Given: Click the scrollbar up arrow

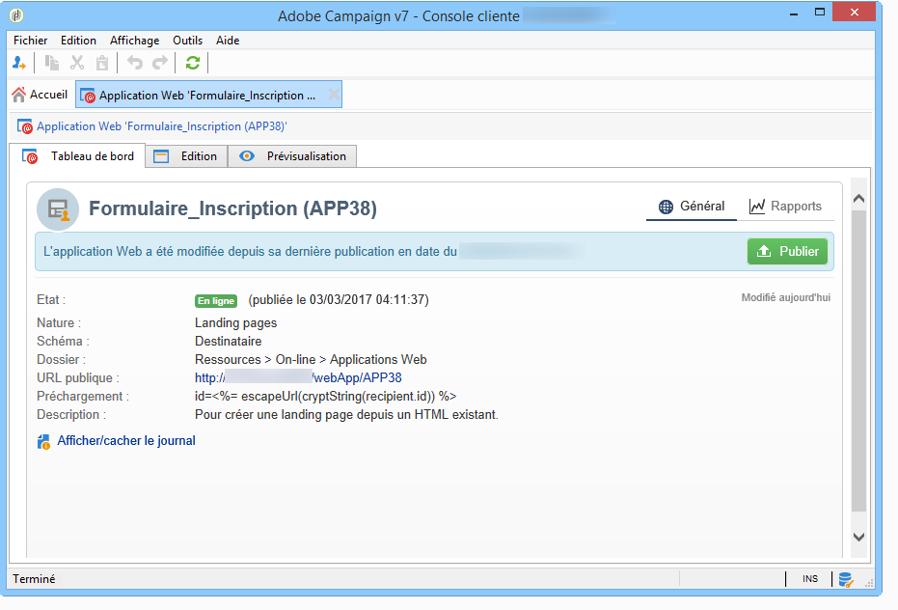Looking at the screenshot, I should 858,199.
